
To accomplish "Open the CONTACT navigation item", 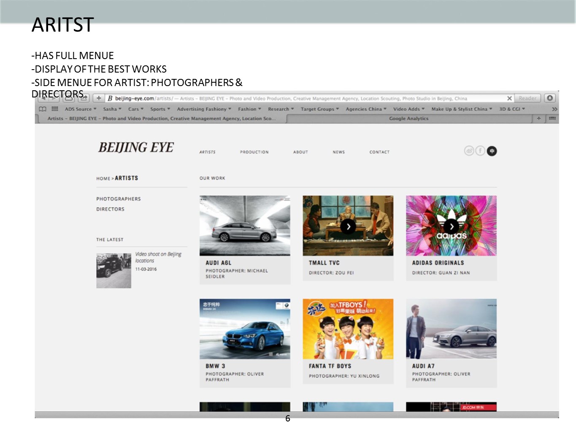I will 379,152.
